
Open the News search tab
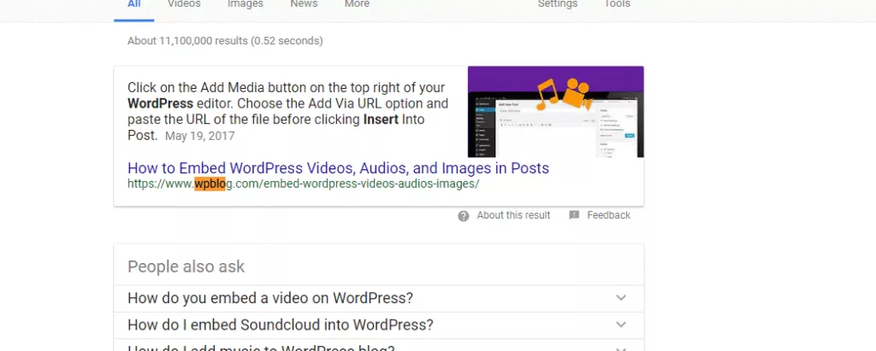(x=304, y=4)
